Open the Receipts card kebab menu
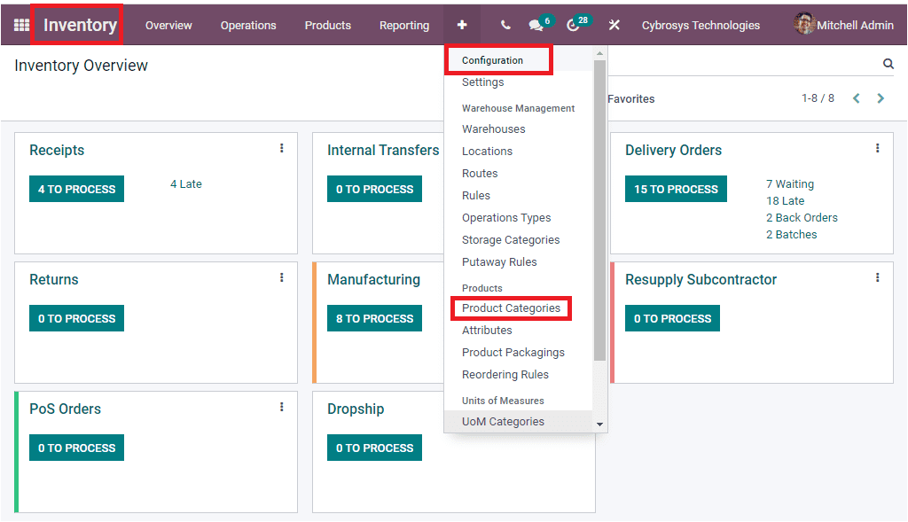This screenshot has width=908, height=522. [x=281, y=148]
